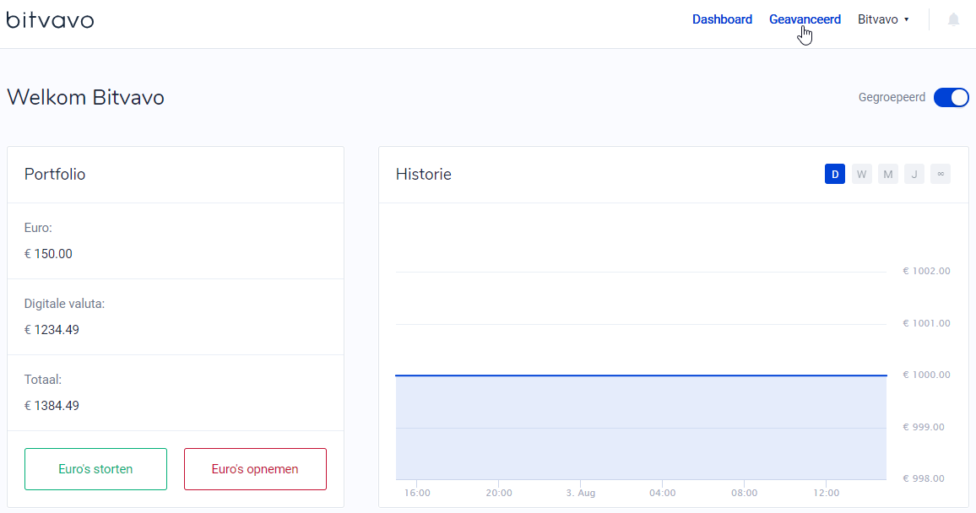Click the Gegroepeerd label text
The height and width of the screenshot is (513, 976).
892,98
